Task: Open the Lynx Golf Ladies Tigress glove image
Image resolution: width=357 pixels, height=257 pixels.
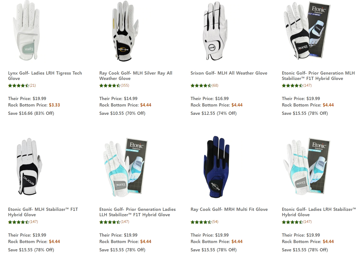Action: (x=26, y=30)
